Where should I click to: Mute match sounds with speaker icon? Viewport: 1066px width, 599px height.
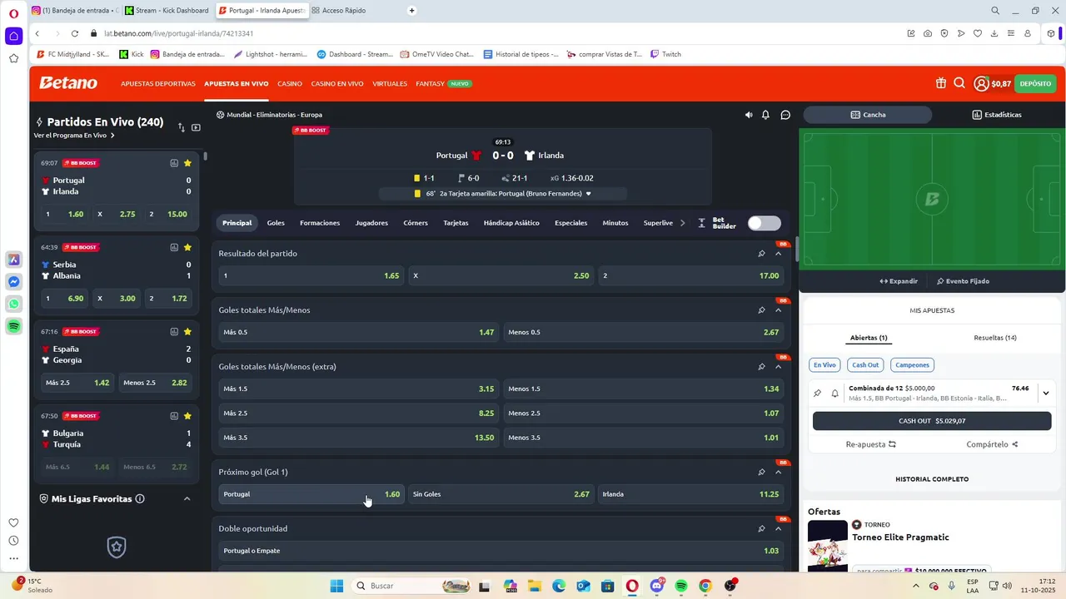[749, 115]
